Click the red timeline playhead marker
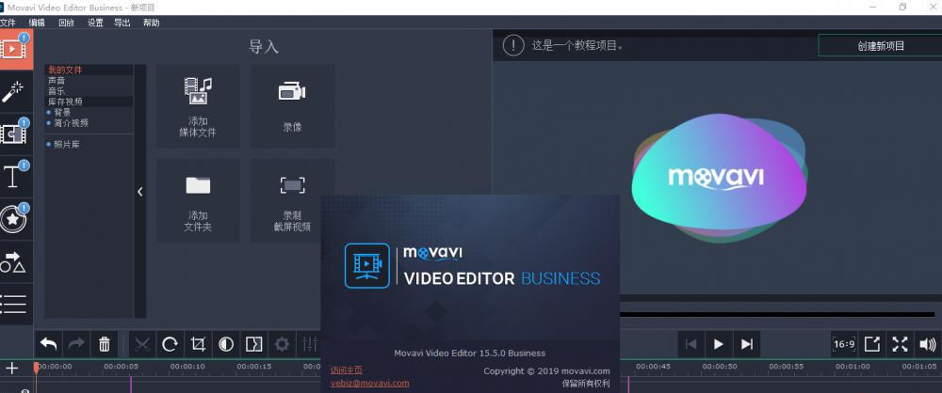The image size is (942, 393). (36, 368)
